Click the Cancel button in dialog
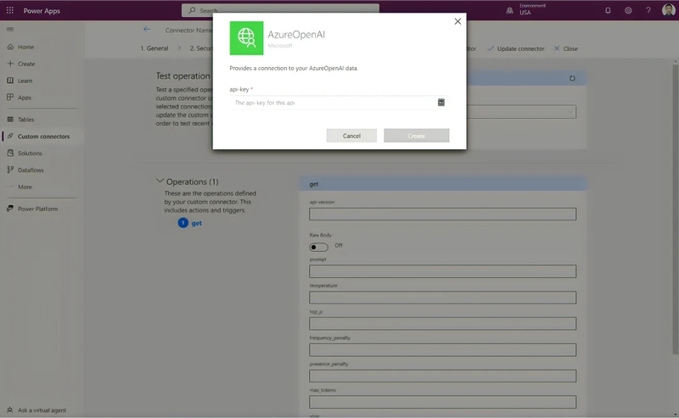 pyautogui.click(x=351, y=136)
